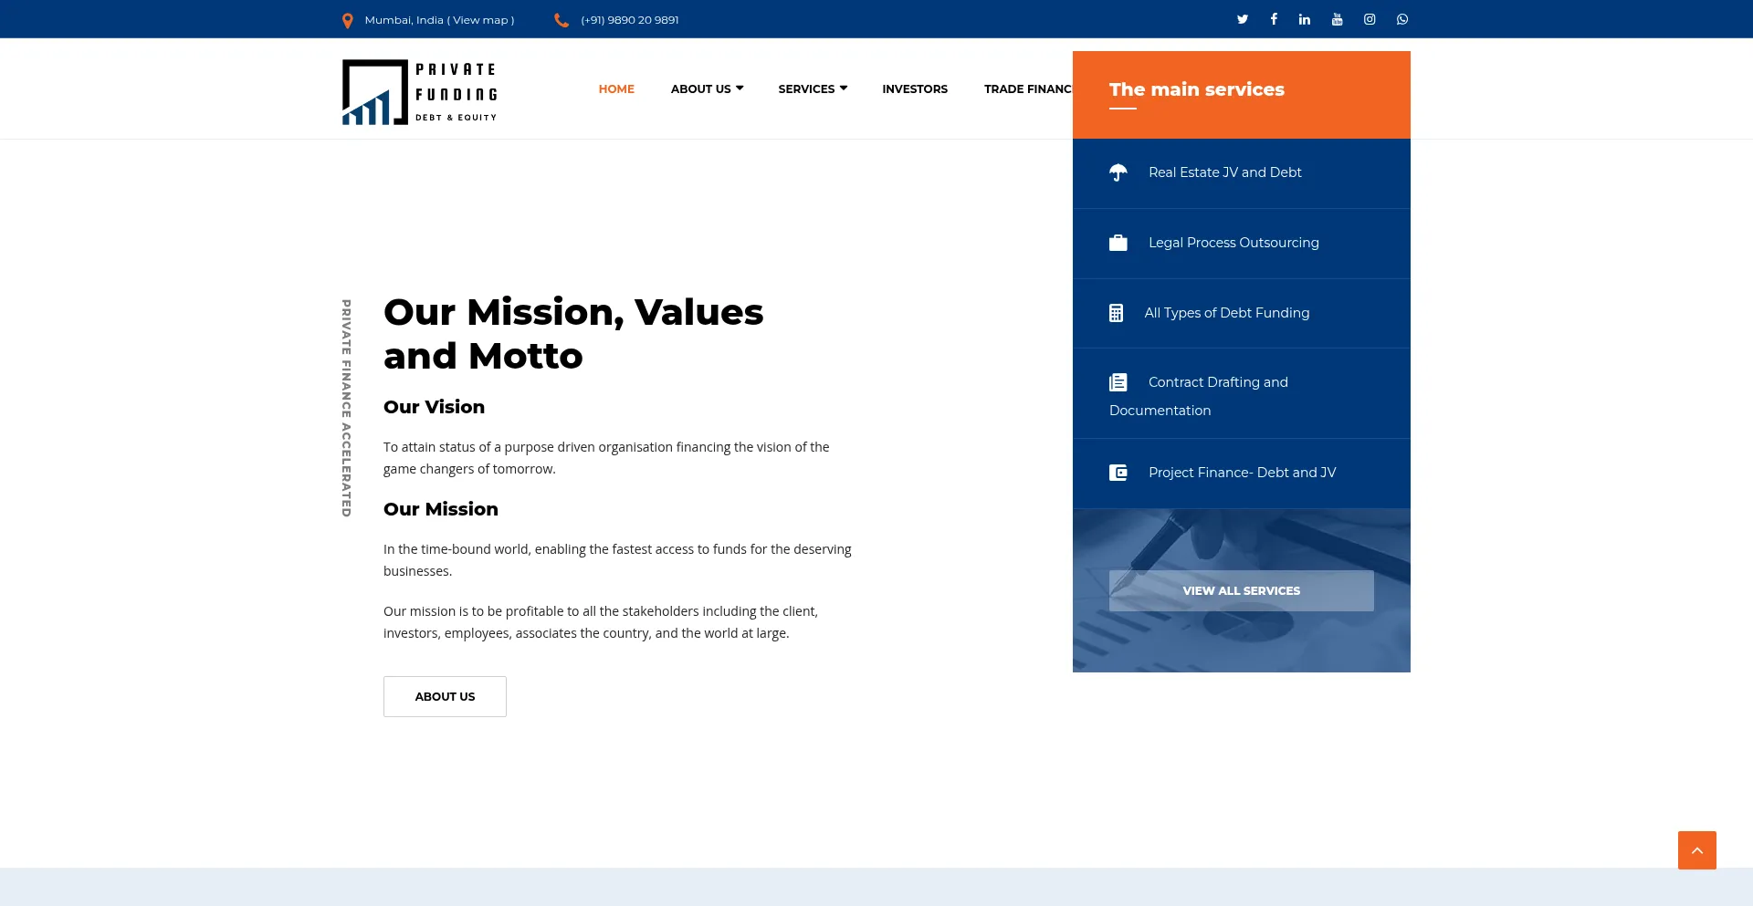Open the Instagram profile
This screenshot has width=1753, height=906.
coord(1369,18)
